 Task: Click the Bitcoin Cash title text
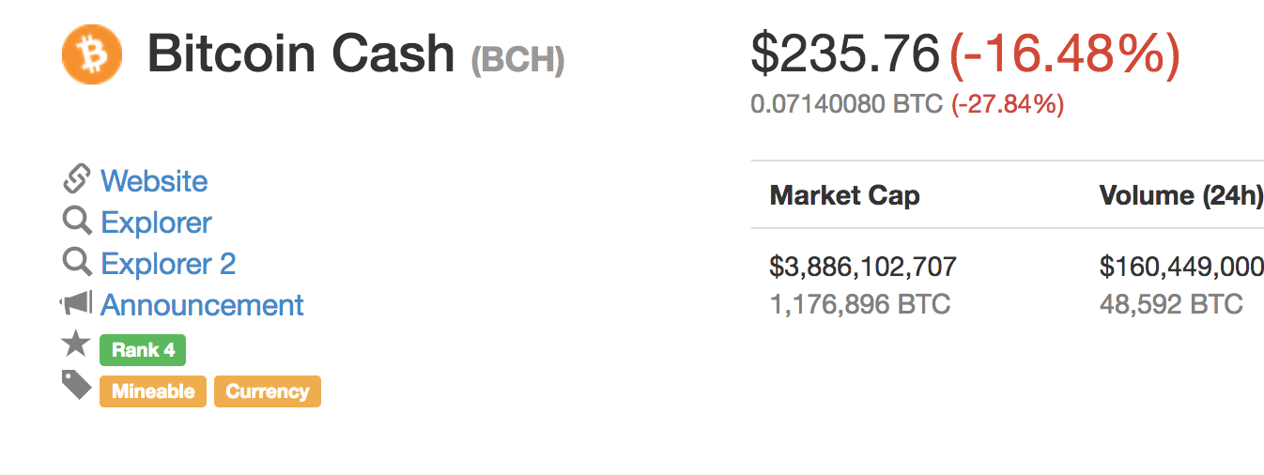[x=301, y=54]
